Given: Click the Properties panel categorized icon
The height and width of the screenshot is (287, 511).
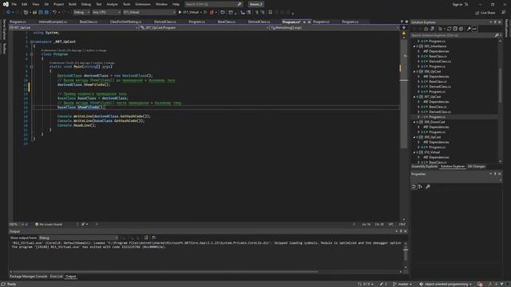Looking at the screenshot, I should click(x=414, y=187).
